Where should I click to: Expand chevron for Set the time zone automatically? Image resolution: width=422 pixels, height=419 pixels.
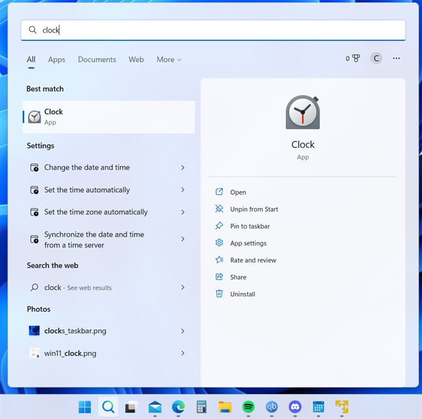point(183,212)
